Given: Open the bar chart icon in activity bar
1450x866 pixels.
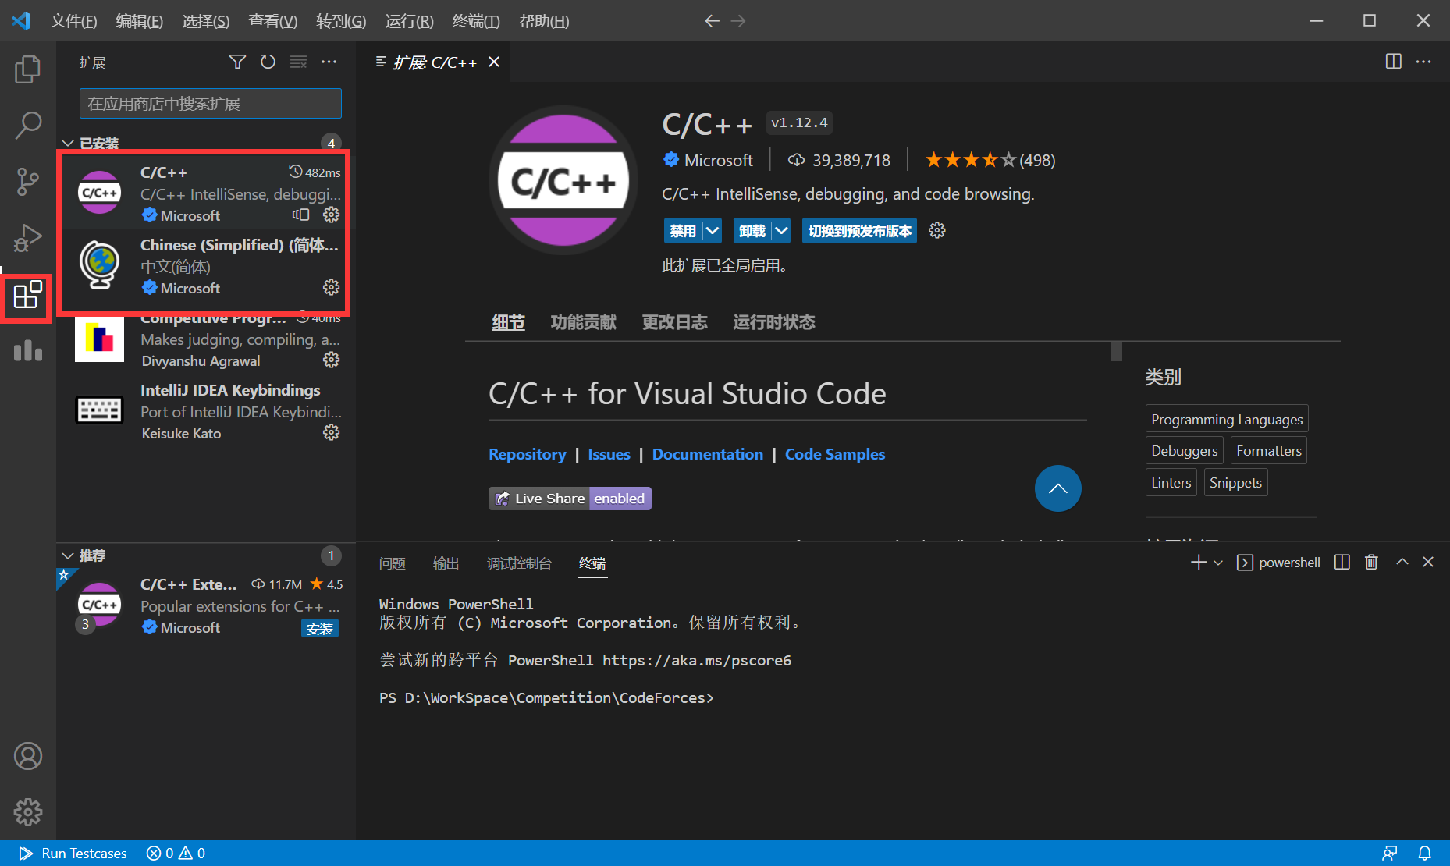Looking at the screenshot, I should tap(28, 350).
